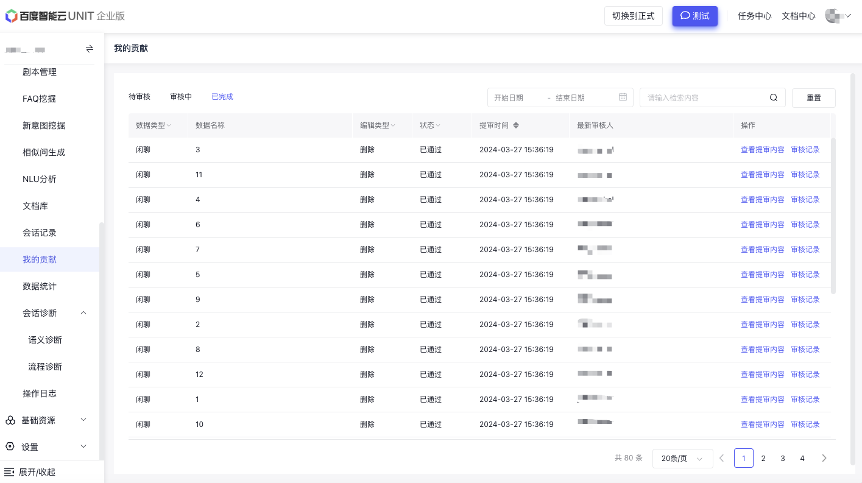Click 审核记录 for data name 11
This screenshot has width=862, height=483.
pos(805,175)
